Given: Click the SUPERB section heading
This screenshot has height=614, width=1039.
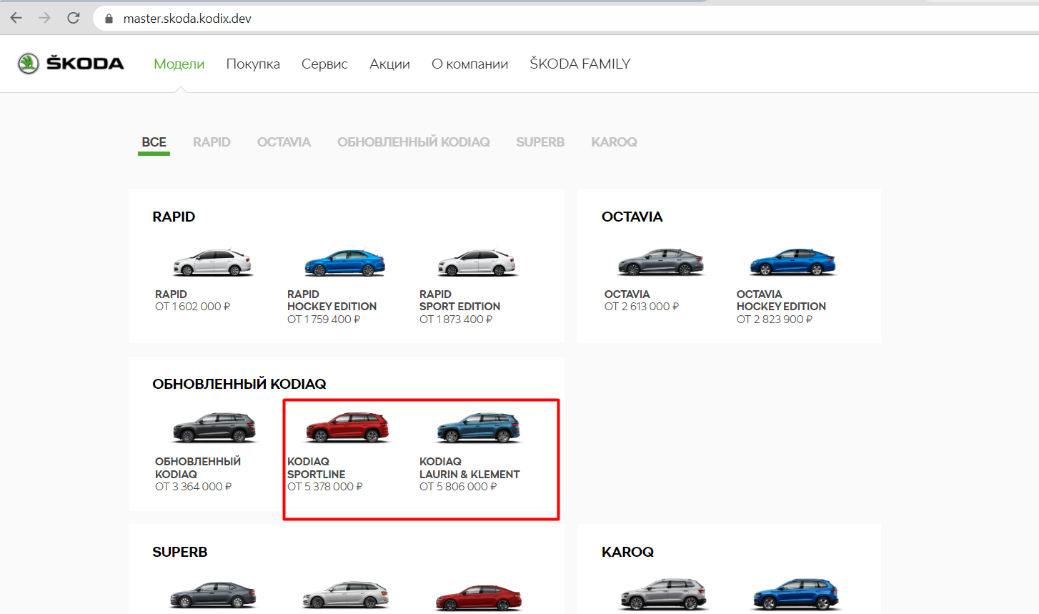Looking at the screenshot, I should click(180, 552).
